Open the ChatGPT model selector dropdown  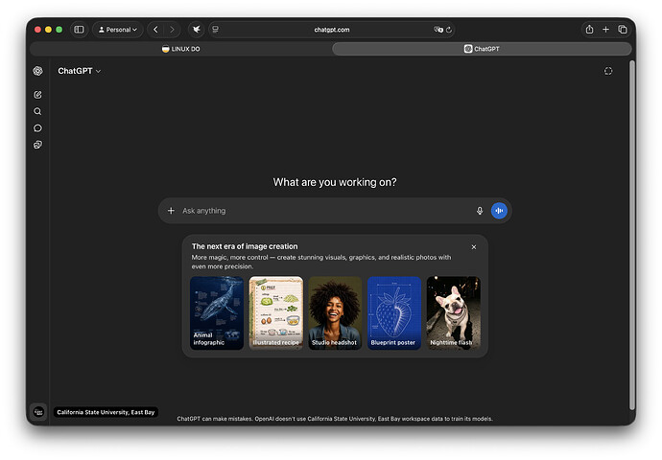click(x=80, y=71)
